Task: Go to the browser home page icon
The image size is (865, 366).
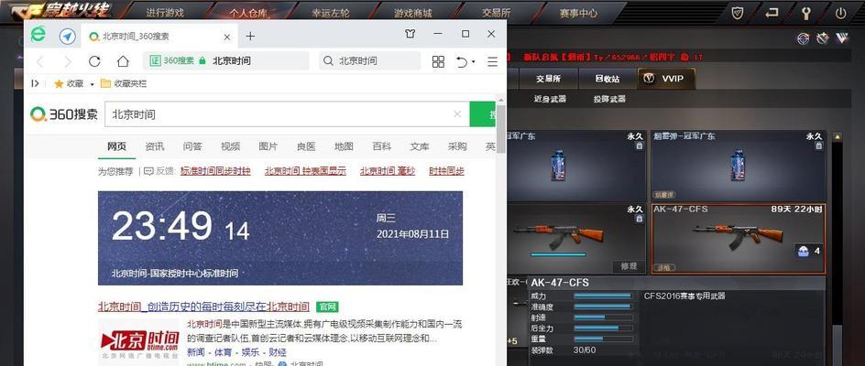Action: click(x=123, y=61)
